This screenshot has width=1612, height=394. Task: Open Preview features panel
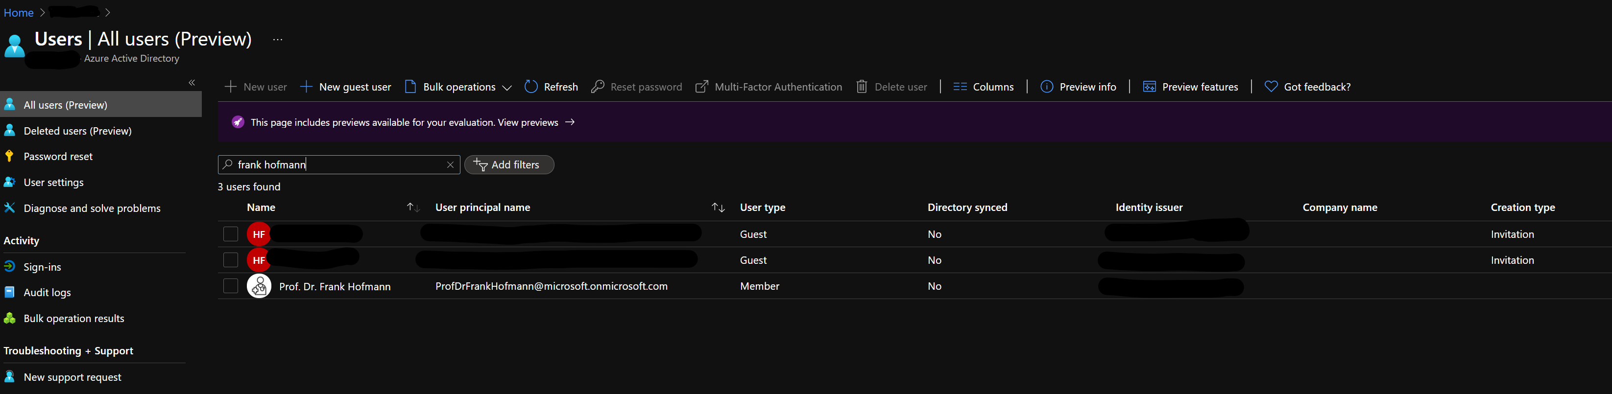click(x=1190, y=87)
